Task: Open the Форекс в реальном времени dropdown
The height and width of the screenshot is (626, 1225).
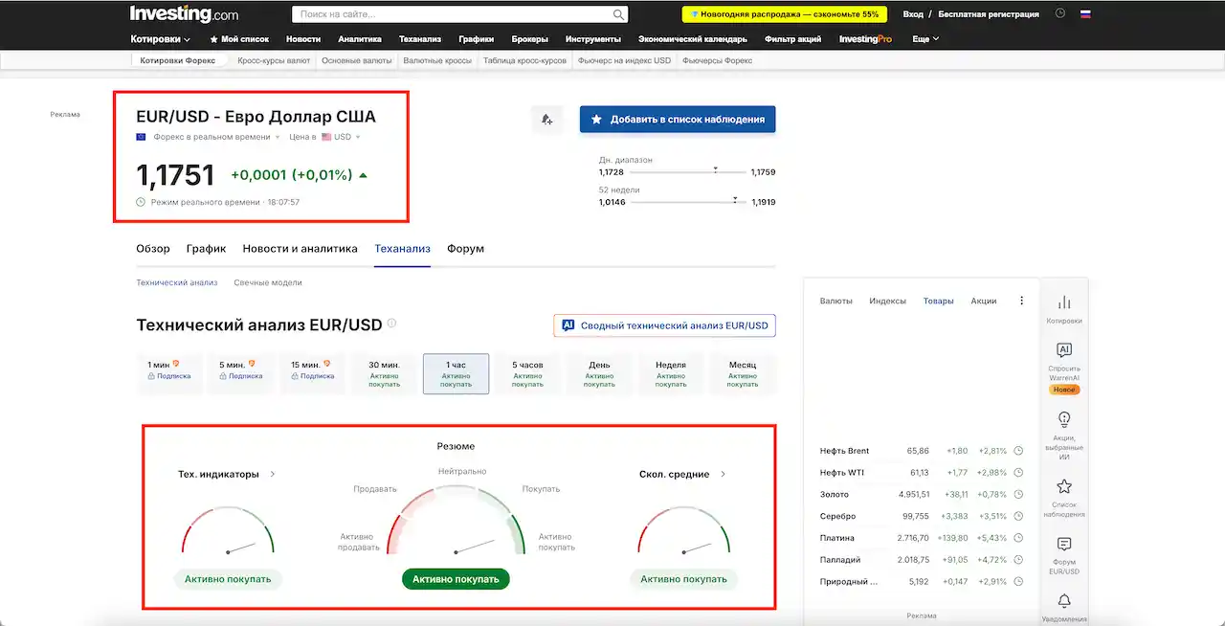Action: click(x=216, y=137)
